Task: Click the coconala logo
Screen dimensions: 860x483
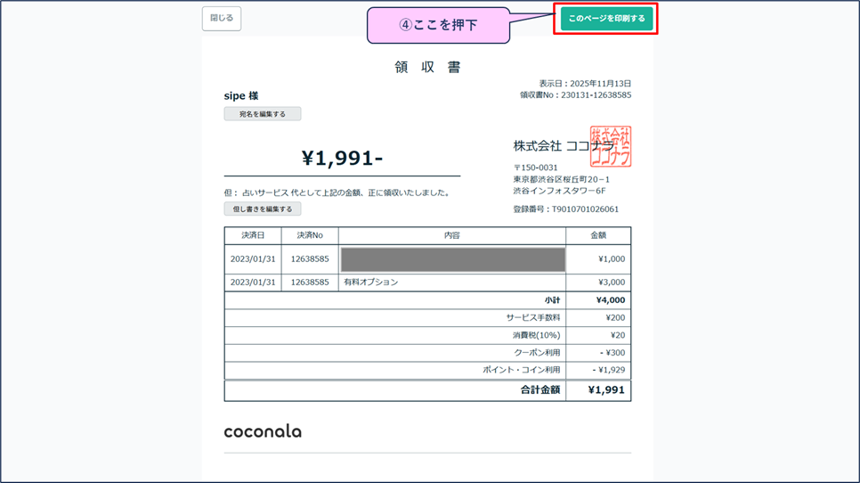Action: (263, 431)
